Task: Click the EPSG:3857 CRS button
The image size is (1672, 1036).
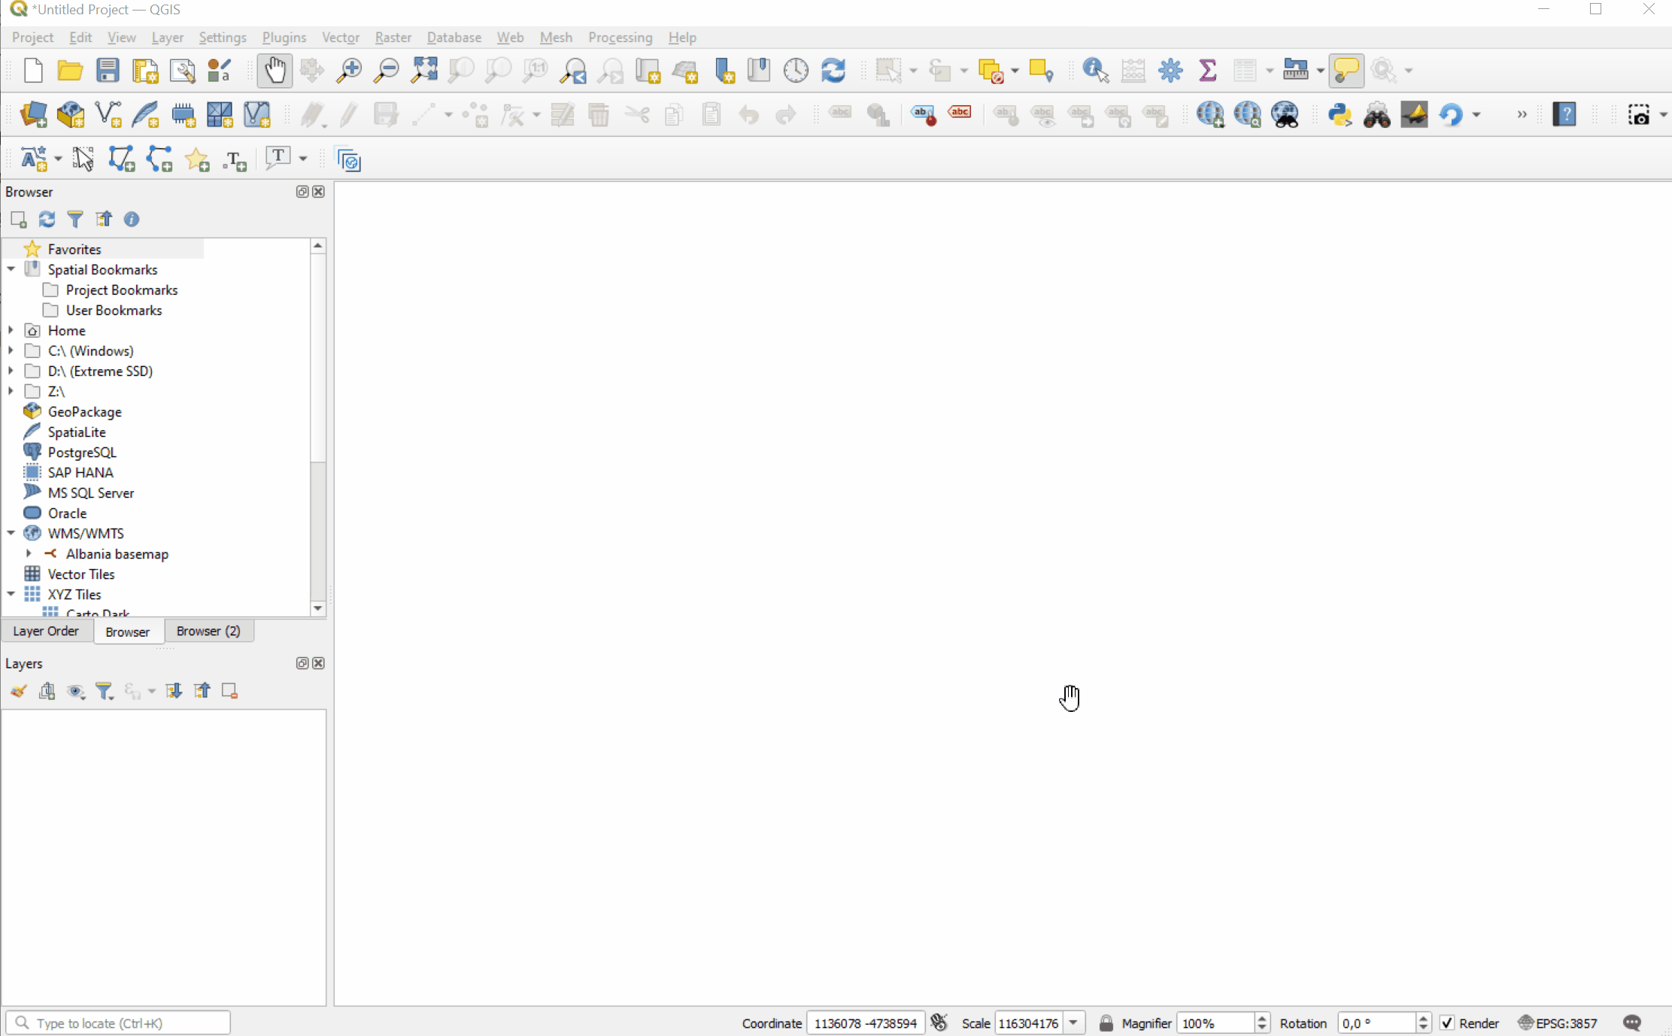Action: tap(1558, 1023)
